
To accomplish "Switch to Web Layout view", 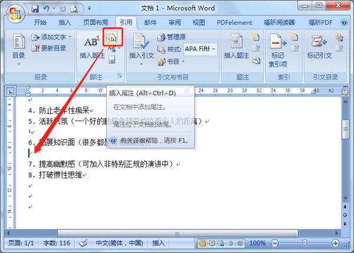I will point(221,244).
